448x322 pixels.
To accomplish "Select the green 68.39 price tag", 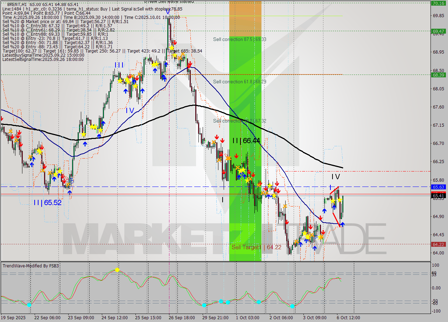I will (x=438, y=75).
